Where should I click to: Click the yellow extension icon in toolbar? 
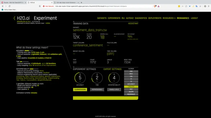click(179, 6)
